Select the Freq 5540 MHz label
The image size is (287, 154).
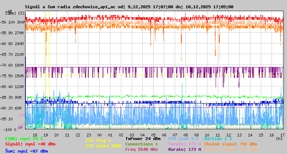point(141,149)
